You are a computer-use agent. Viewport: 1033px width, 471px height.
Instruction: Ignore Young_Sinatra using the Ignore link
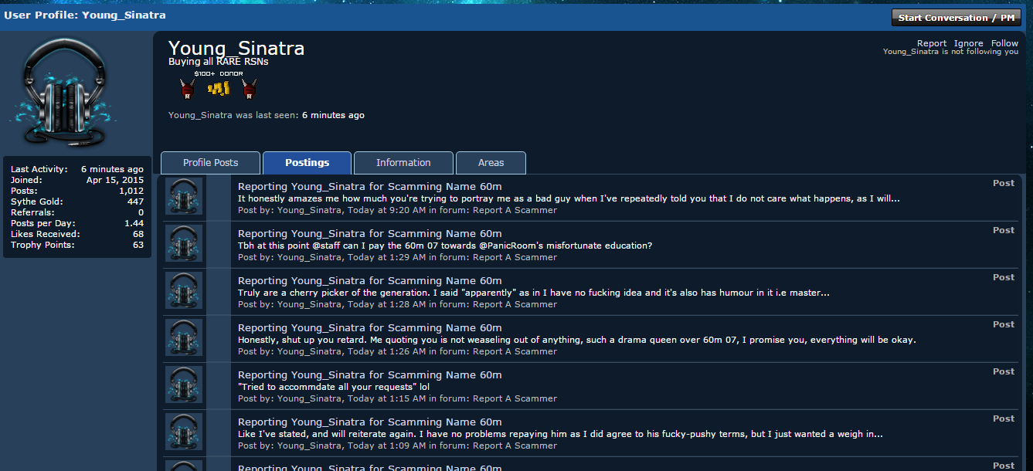pyautogui.click(x=969, y=43)
